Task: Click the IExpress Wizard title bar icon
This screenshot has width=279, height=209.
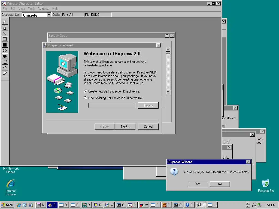Action: [45, 45]
